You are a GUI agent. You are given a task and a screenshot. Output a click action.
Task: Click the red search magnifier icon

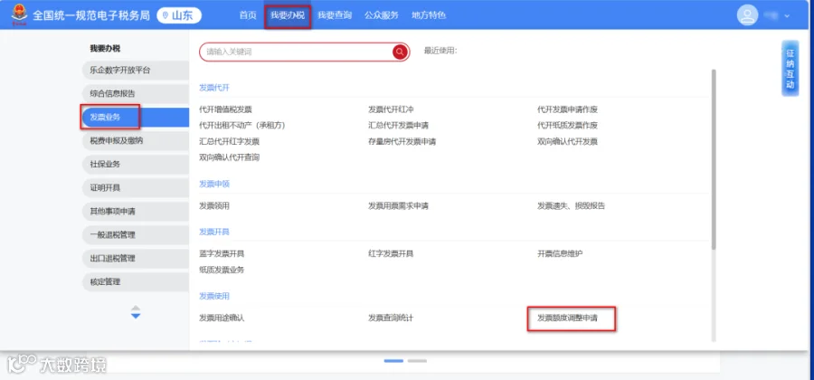coord(400,52)
